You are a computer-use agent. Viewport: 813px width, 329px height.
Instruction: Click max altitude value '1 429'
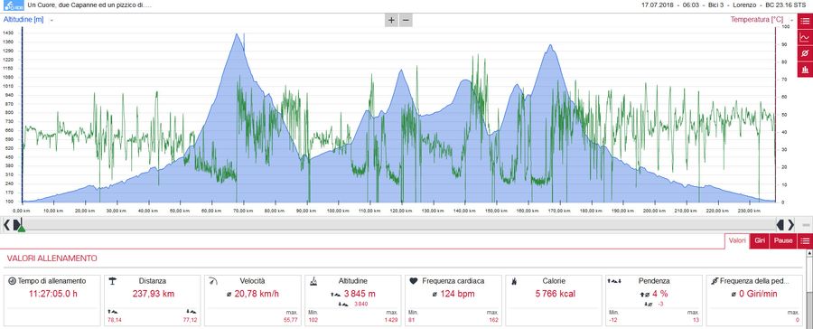pos(391,320)
